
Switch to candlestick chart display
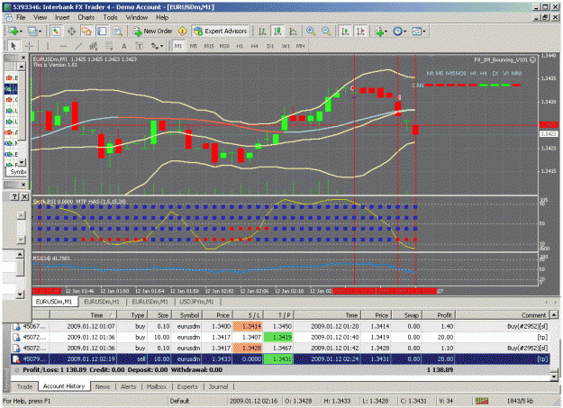click(x=277, y=32)
